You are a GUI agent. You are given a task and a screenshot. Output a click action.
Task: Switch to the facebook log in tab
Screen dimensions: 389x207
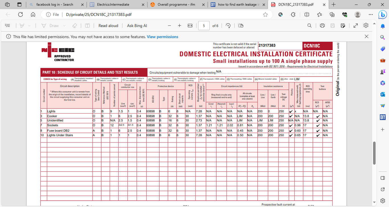pyautogui.click(x=55, y=5)
